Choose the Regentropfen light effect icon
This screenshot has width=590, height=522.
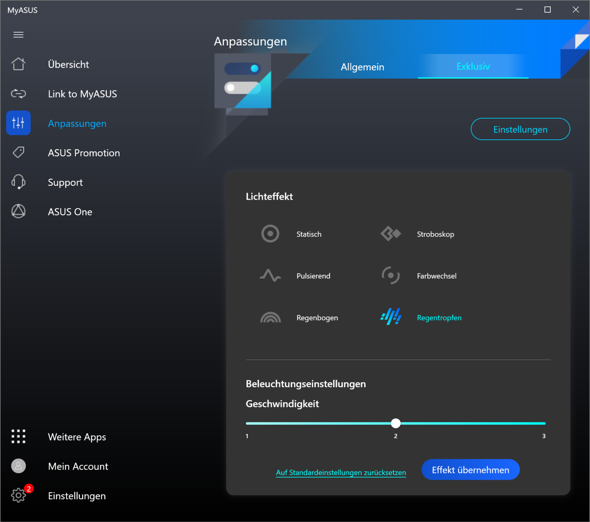pos(391,317)
